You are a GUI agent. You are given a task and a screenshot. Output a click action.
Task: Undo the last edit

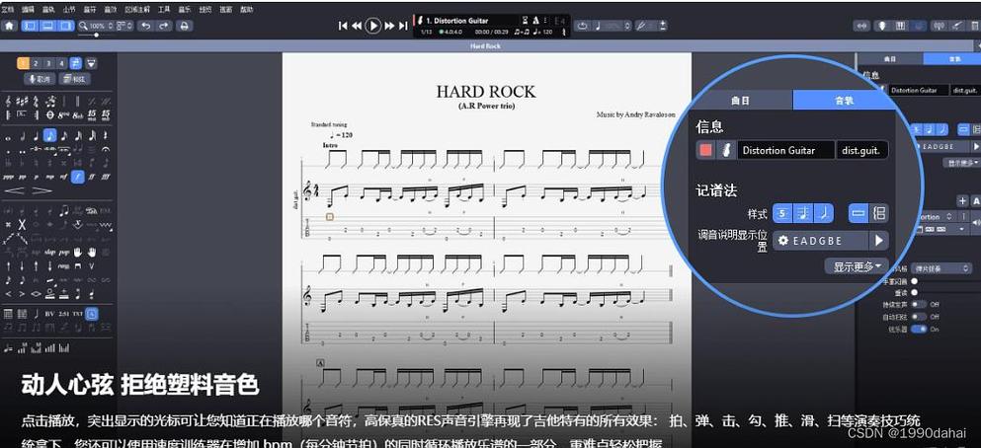146,26
